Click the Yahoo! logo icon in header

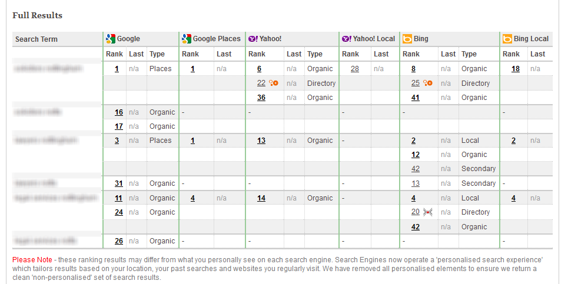[x=253, y=39]
